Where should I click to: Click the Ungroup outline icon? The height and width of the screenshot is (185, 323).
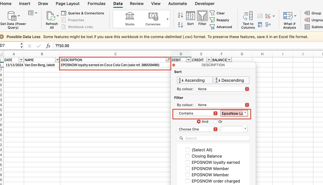tap(307, 20)
